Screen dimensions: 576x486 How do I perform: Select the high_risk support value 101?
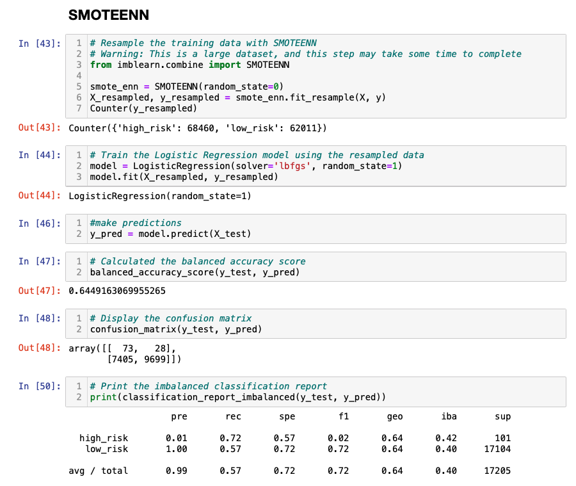click(503, 438)
